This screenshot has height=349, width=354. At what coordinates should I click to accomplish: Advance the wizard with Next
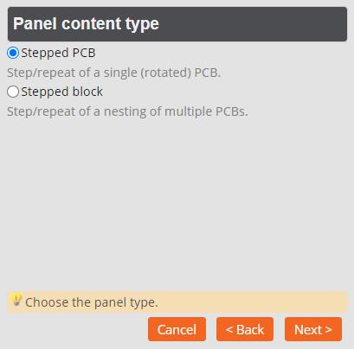coord(313,329)
